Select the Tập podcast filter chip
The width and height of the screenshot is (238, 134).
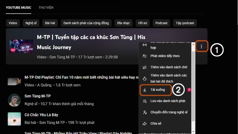click(185, 23)
